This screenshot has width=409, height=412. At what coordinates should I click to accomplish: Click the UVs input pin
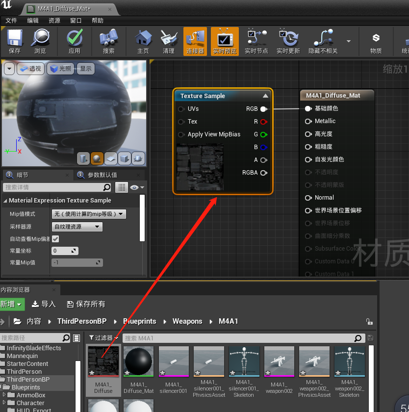click(181, 109)
